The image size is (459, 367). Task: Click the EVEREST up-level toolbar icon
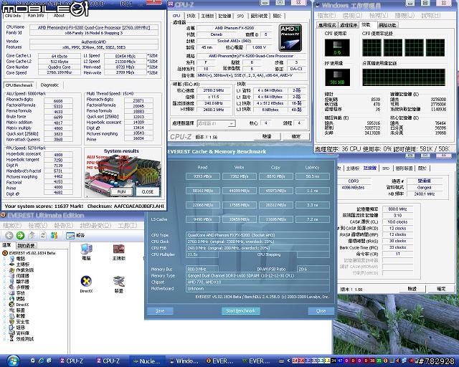click(x=32, y=235)
